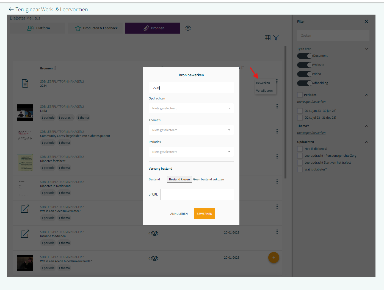This screenshot has height=290, width=384.
Task: Check the 'Heb ik diabetes?' checkbox
Action: [300, 149]
